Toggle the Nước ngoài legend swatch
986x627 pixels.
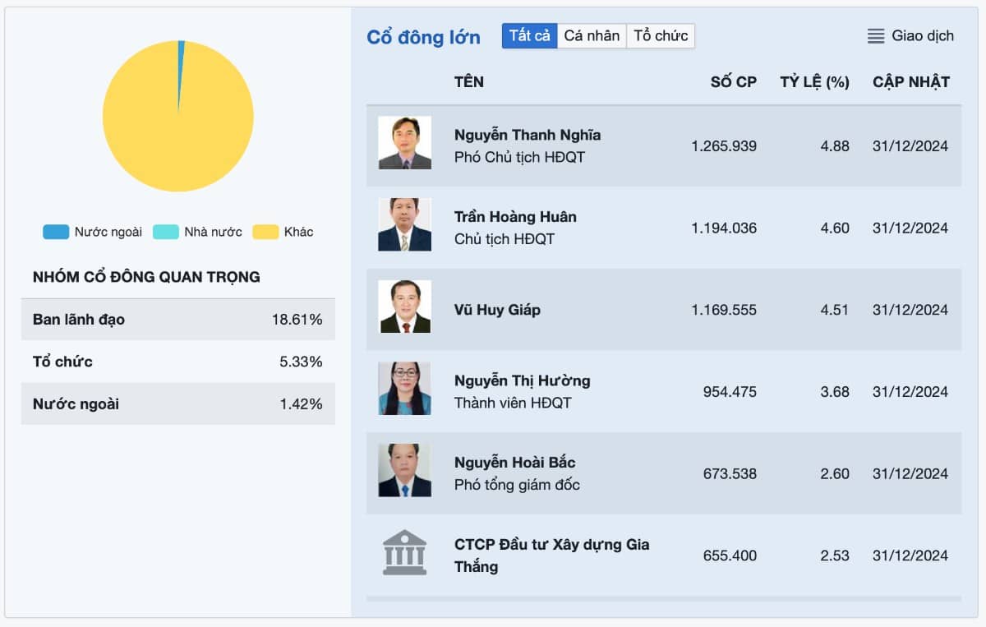coord(54,232)
